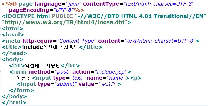Image resolution: width=208 pixels, height=106 pixels.
Task: Click the '<form' tag name
Action: tap(18, 72)
